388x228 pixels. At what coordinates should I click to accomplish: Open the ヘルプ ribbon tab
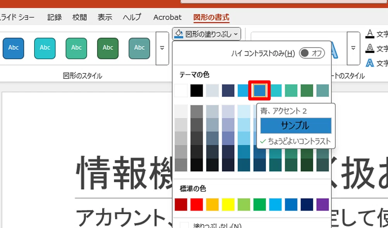(132, 17)
